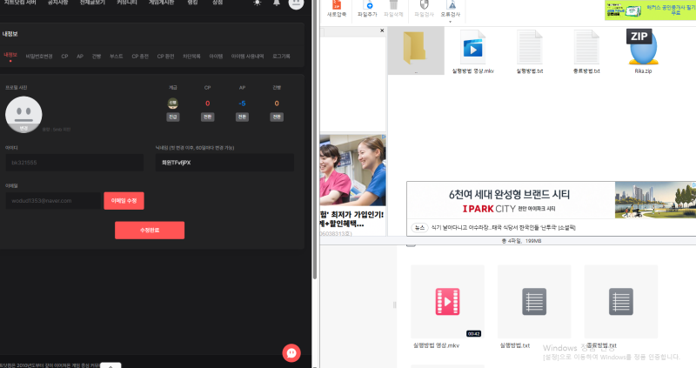Change profile picture via avatar 변경
696x368 pixels.
(x=24, y=127)
